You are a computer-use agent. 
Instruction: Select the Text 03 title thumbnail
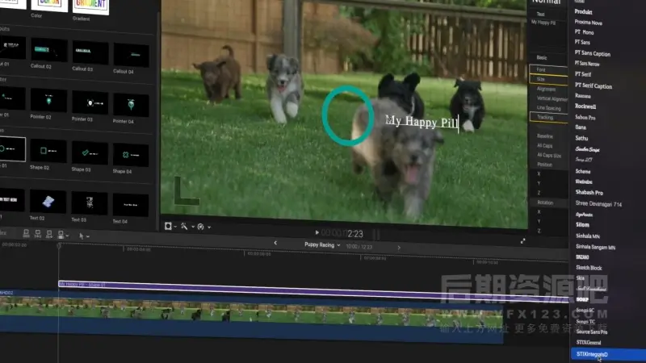pyautogui.click(x=90, y=203)
